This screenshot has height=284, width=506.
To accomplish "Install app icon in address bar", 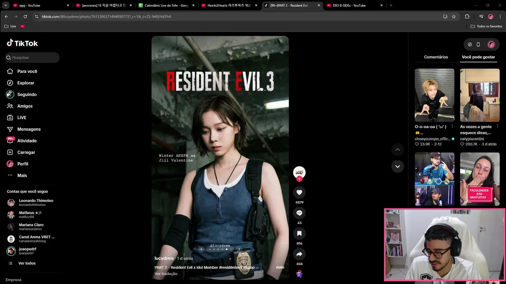I will tap(445, 17).
